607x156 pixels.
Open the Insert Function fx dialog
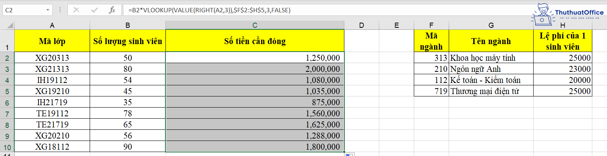pyautogui.click(x=112, y=10)
